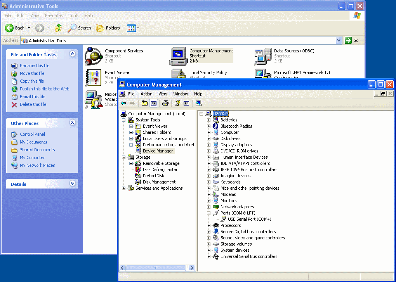Click the Scan for hardware changes toolbar icon
Screen dimensions: 396x282
[x=198, y=103]
